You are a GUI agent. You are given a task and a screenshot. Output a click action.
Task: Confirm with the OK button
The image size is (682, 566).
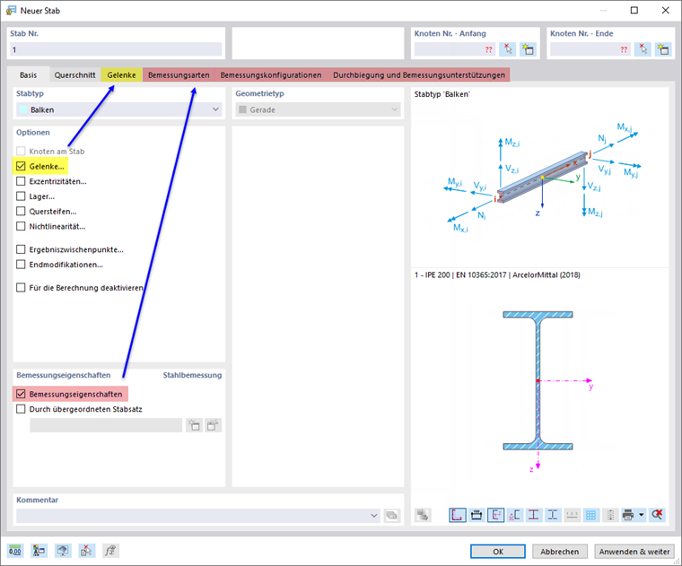click(497, 552)
